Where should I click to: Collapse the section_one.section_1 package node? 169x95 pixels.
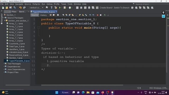click(5, 21)
